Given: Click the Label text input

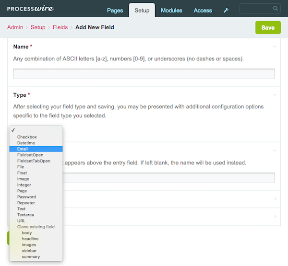Looking at the screenshot, I should [168, 178].
